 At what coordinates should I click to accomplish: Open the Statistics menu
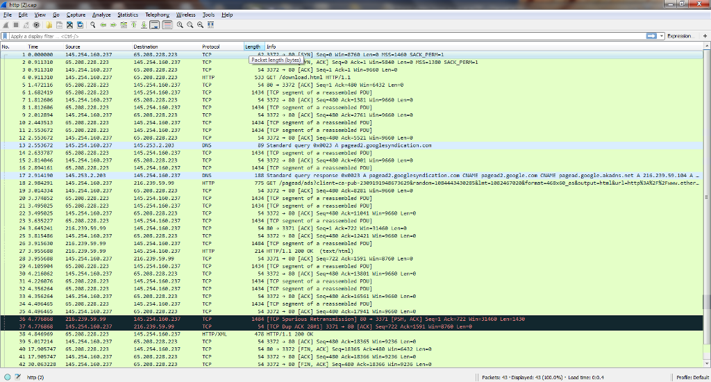tap(128, 15)
